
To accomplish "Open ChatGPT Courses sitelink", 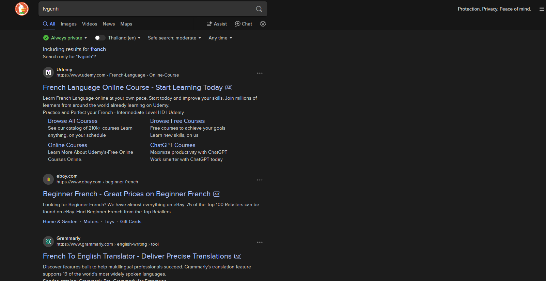I will pyautogui.click(x=173, y=145).
